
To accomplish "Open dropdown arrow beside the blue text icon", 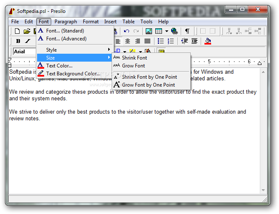I will click(x=125, y=51).
